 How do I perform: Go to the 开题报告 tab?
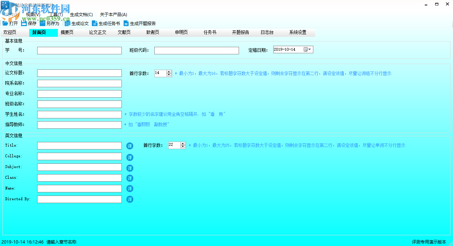pyautogui.click(x=243, y=33)
